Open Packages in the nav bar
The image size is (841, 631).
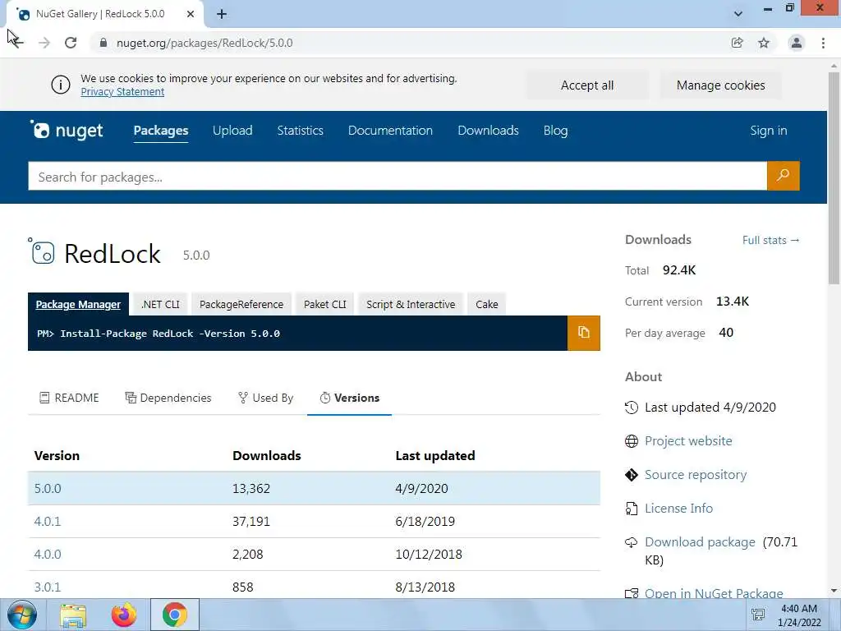coord(161,131)
